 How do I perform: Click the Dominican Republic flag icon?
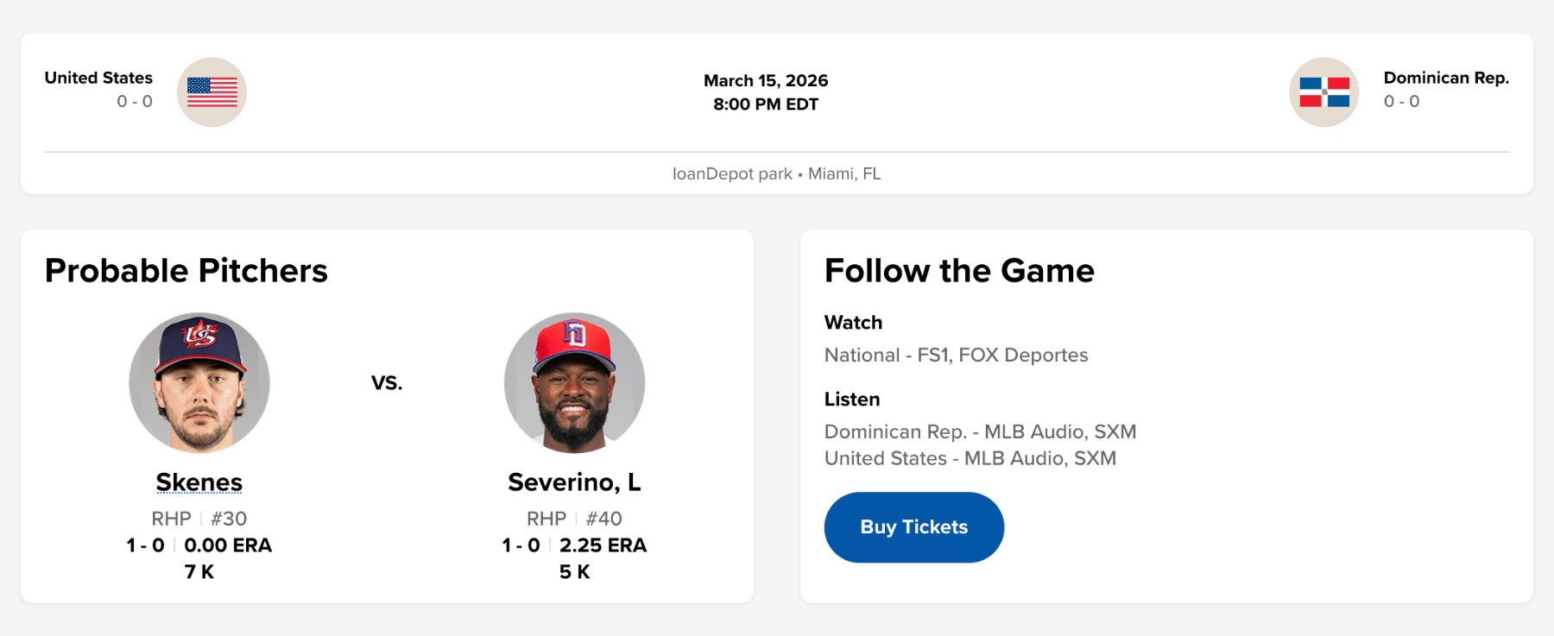point(1323,92)
